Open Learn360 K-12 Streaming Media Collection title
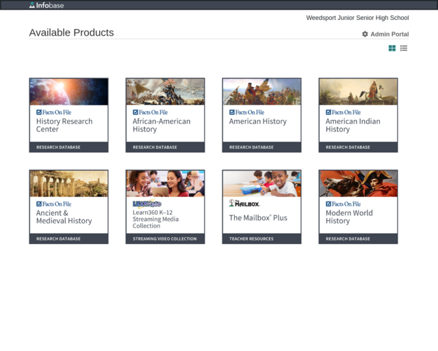 pos(155,219)
